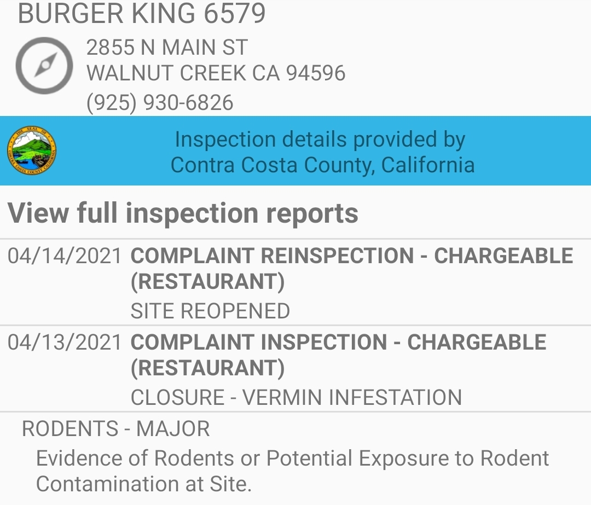The image size is (591, 505).
Task: Tap Contra Costa County, California text
Action: click(323, 165)
